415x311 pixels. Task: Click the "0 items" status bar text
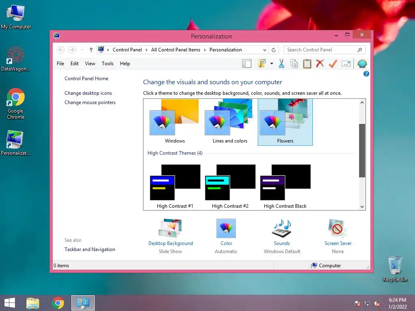click(x=61, y=266)
